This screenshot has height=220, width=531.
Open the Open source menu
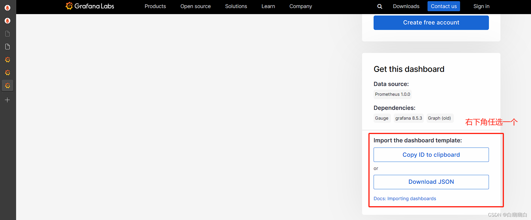coord(195,6)
